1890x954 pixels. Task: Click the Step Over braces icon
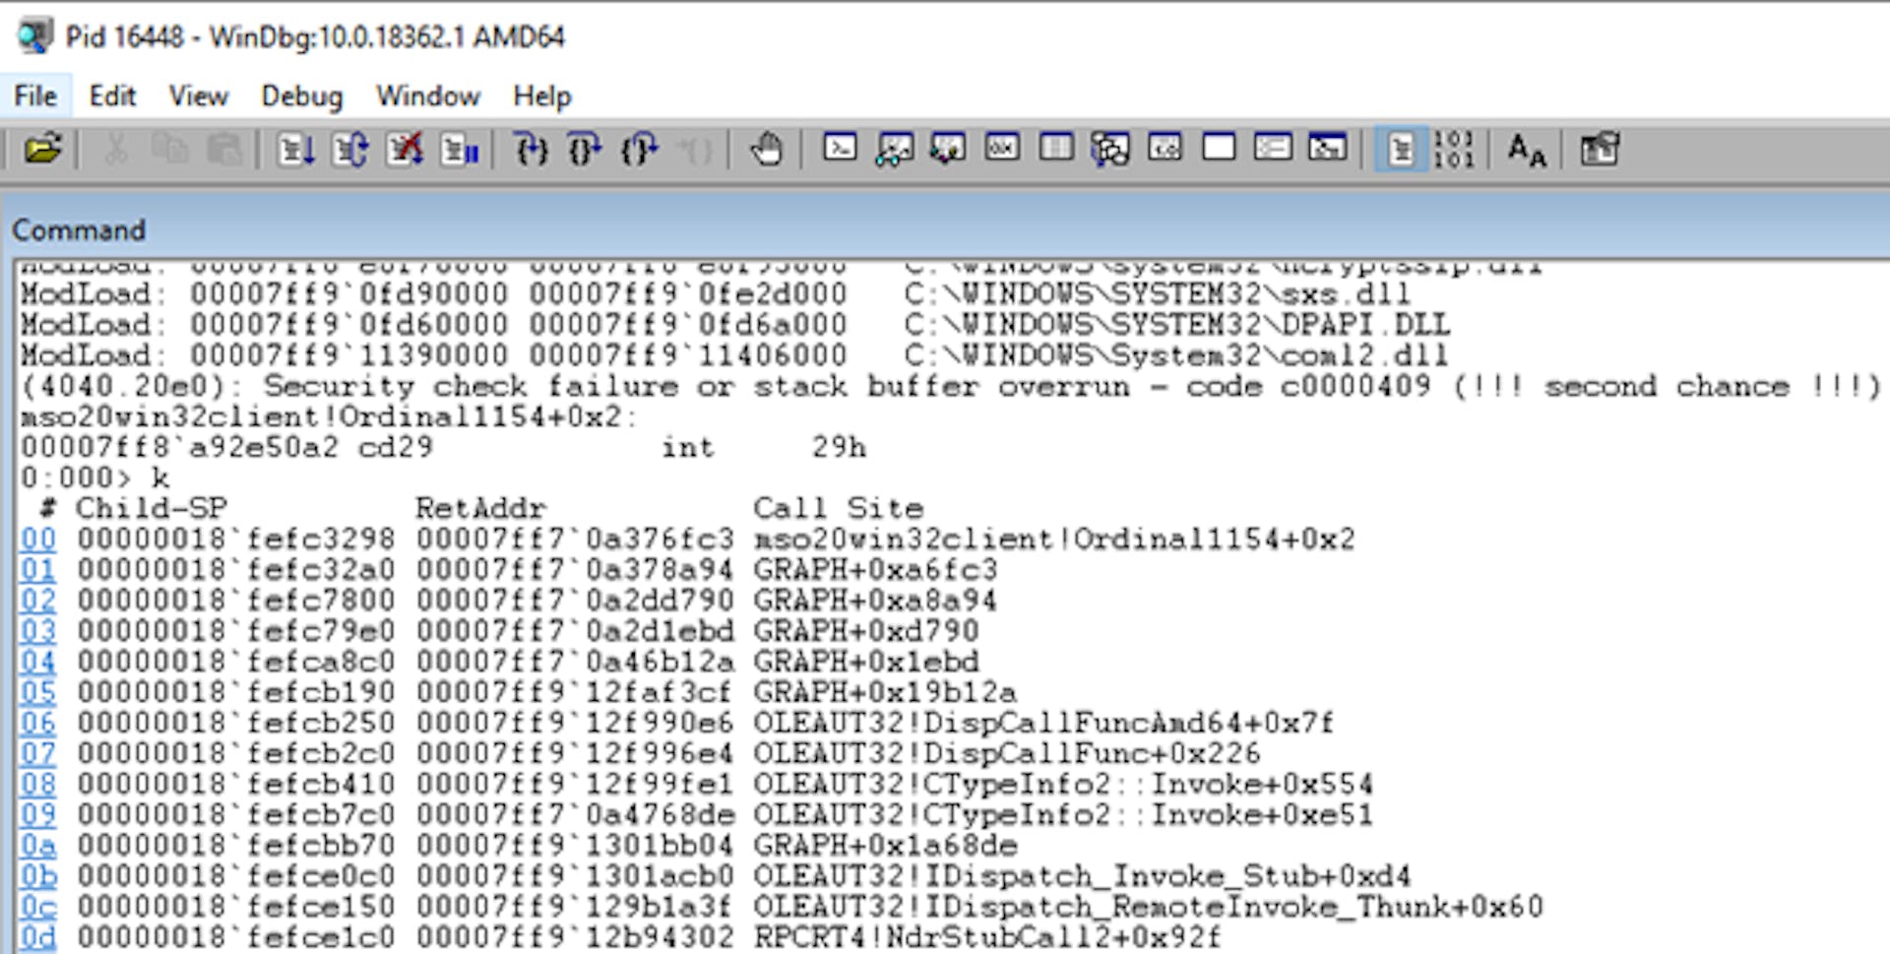tap(585, 150)
